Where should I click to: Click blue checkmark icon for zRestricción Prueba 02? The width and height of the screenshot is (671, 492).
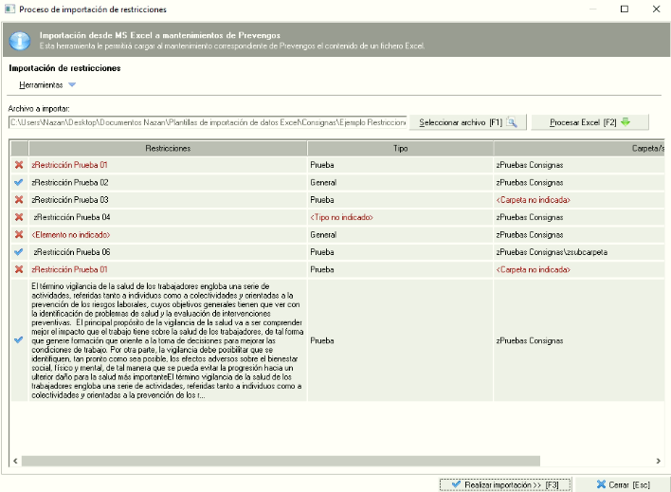tap(19, 182)
